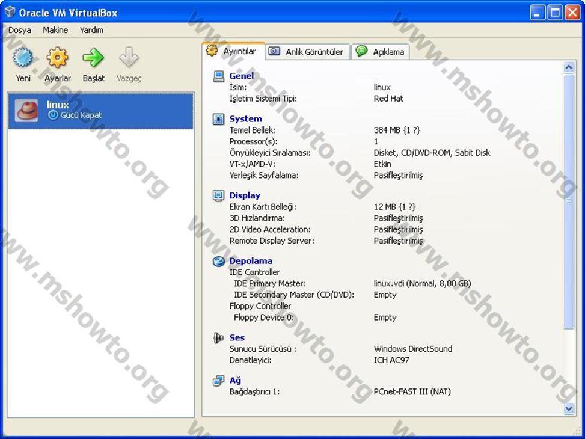The image size is (585, 439).
Task: Click the Depolama section disk icon
Action: (x=219, y=262)
